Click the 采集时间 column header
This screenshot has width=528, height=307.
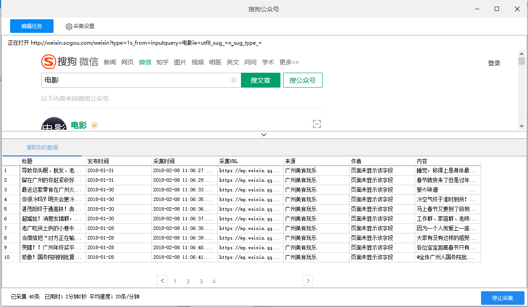tap(184, 161)
